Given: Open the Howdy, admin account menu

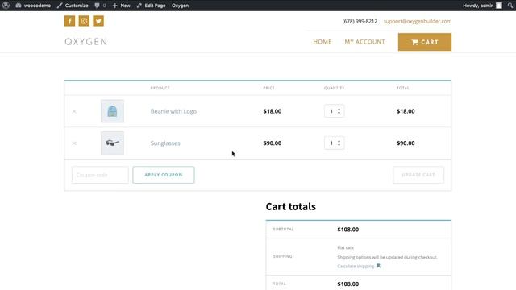Looking at the screenshot, I should tap(482, 6).
